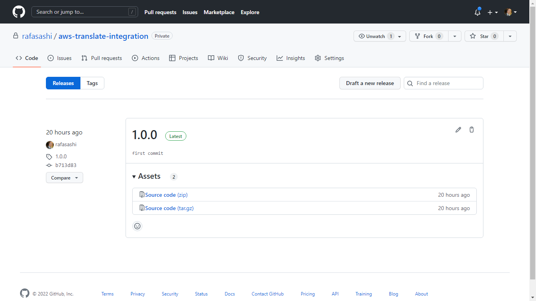The image size is (536, 301).
Task: Add a reaction with smiley icon
Action: pyautogui.click(x=137, y=226)
